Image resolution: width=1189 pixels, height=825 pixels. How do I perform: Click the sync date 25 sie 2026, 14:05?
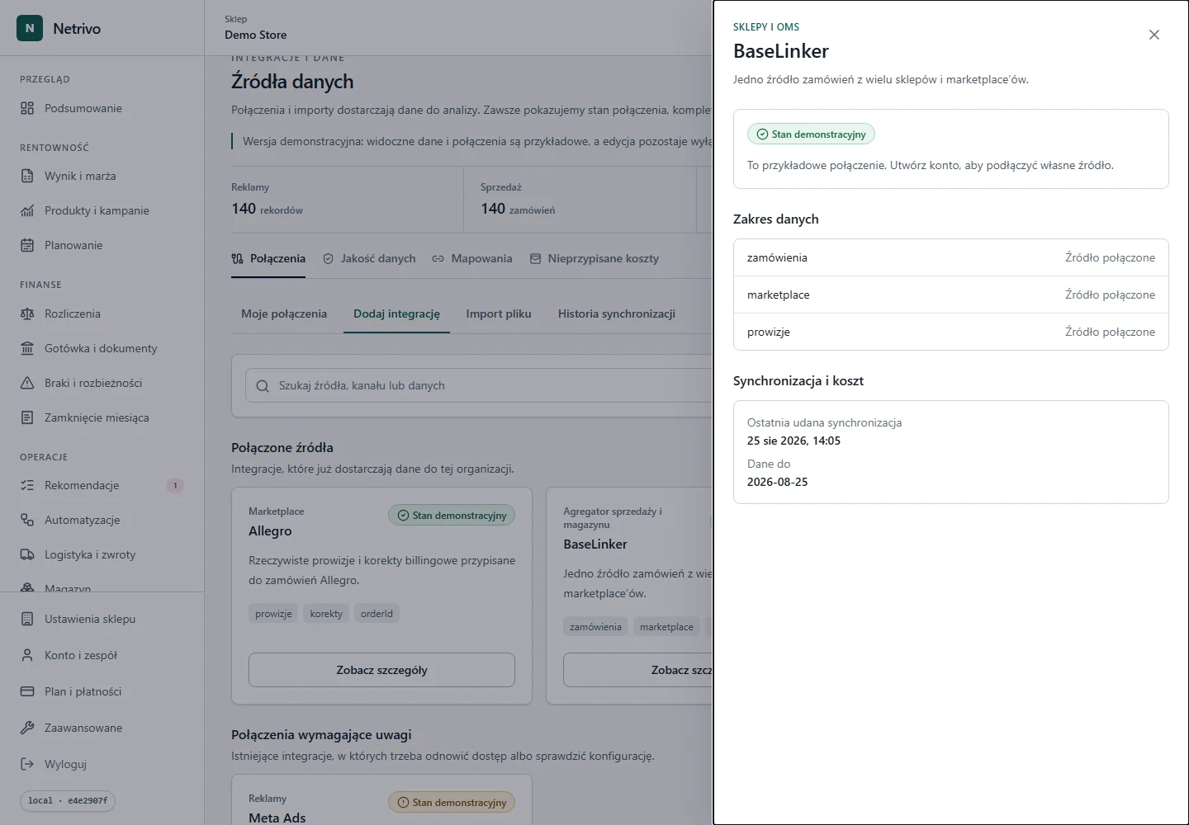click(793, 441)
